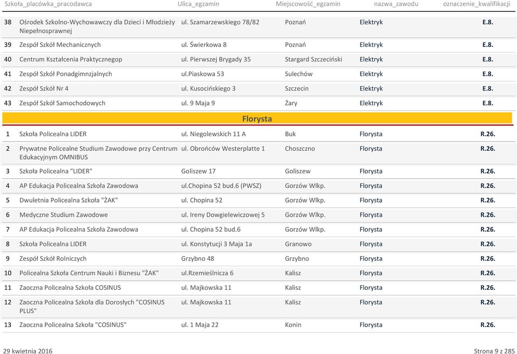The width and height of the screenshot is (517, 354).
Task: Click city Żary
Action: pyautogui.click(x=291, y=103)
